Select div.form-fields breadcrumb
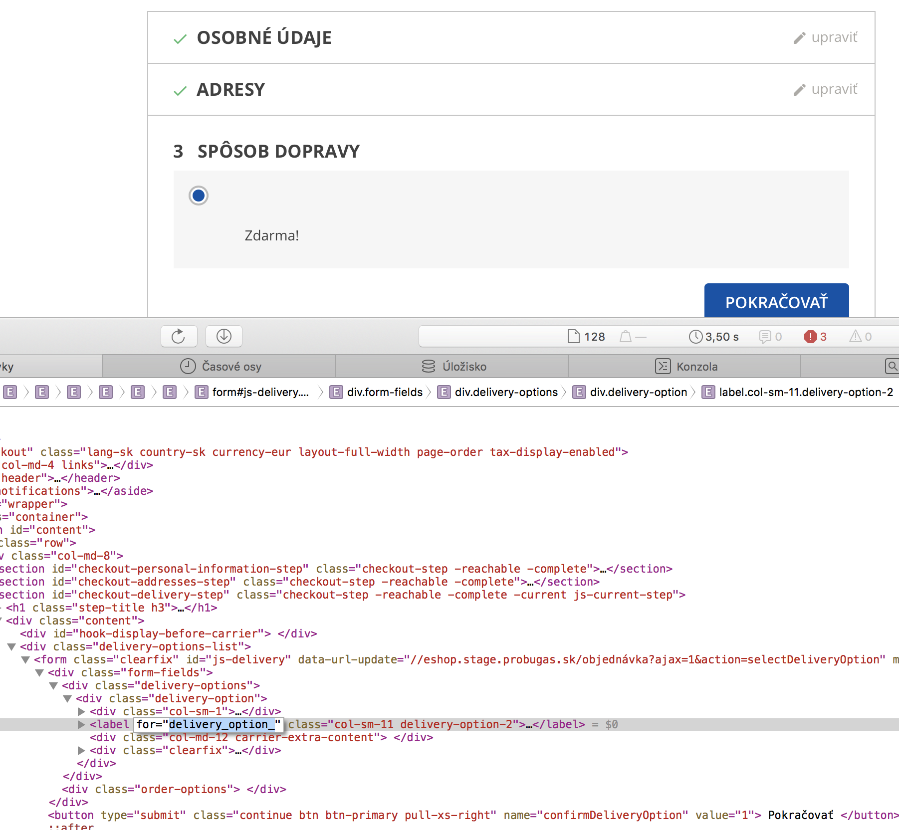 (x=385, y=393)
